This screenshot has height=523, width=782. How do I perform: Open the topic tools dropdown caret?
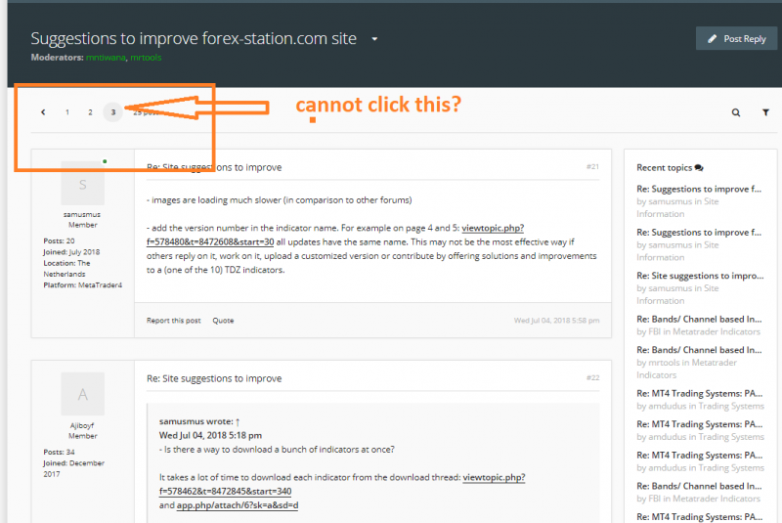pos(374,39)
